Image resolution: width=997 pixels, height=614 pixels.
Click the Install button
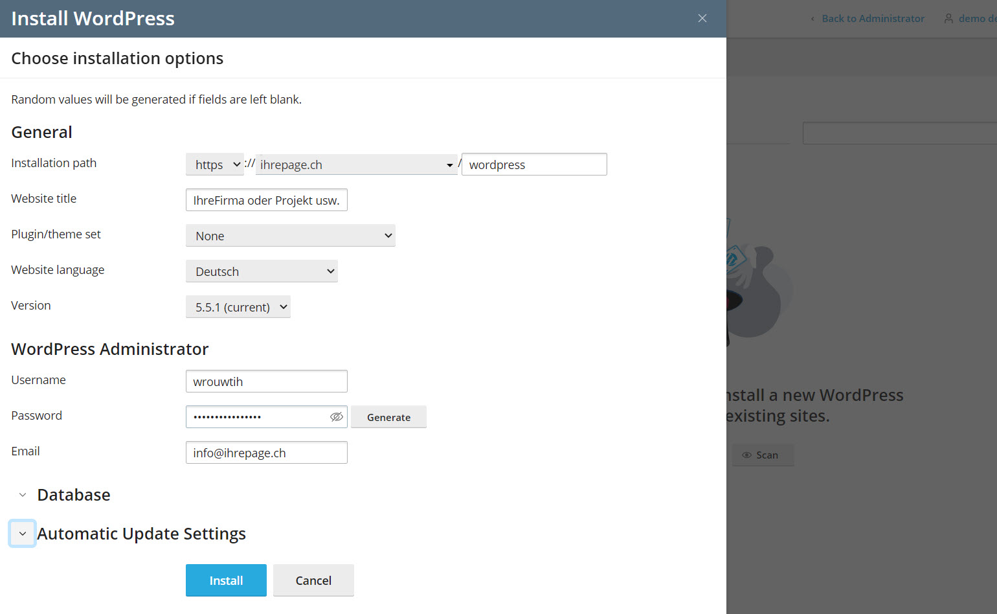coord(226,580)
